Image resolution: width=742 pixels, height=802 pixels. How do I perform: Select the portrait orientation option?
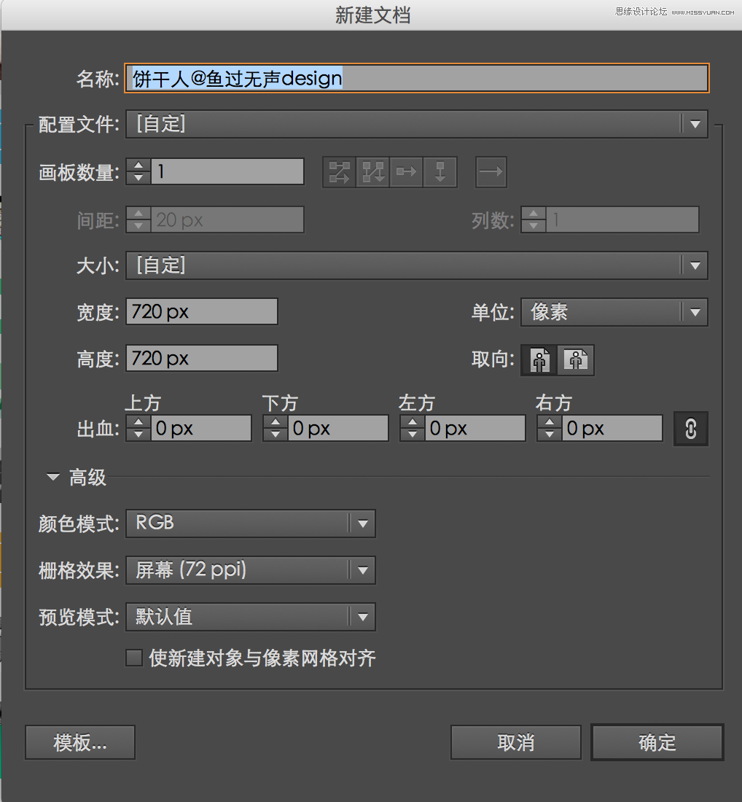538,359
